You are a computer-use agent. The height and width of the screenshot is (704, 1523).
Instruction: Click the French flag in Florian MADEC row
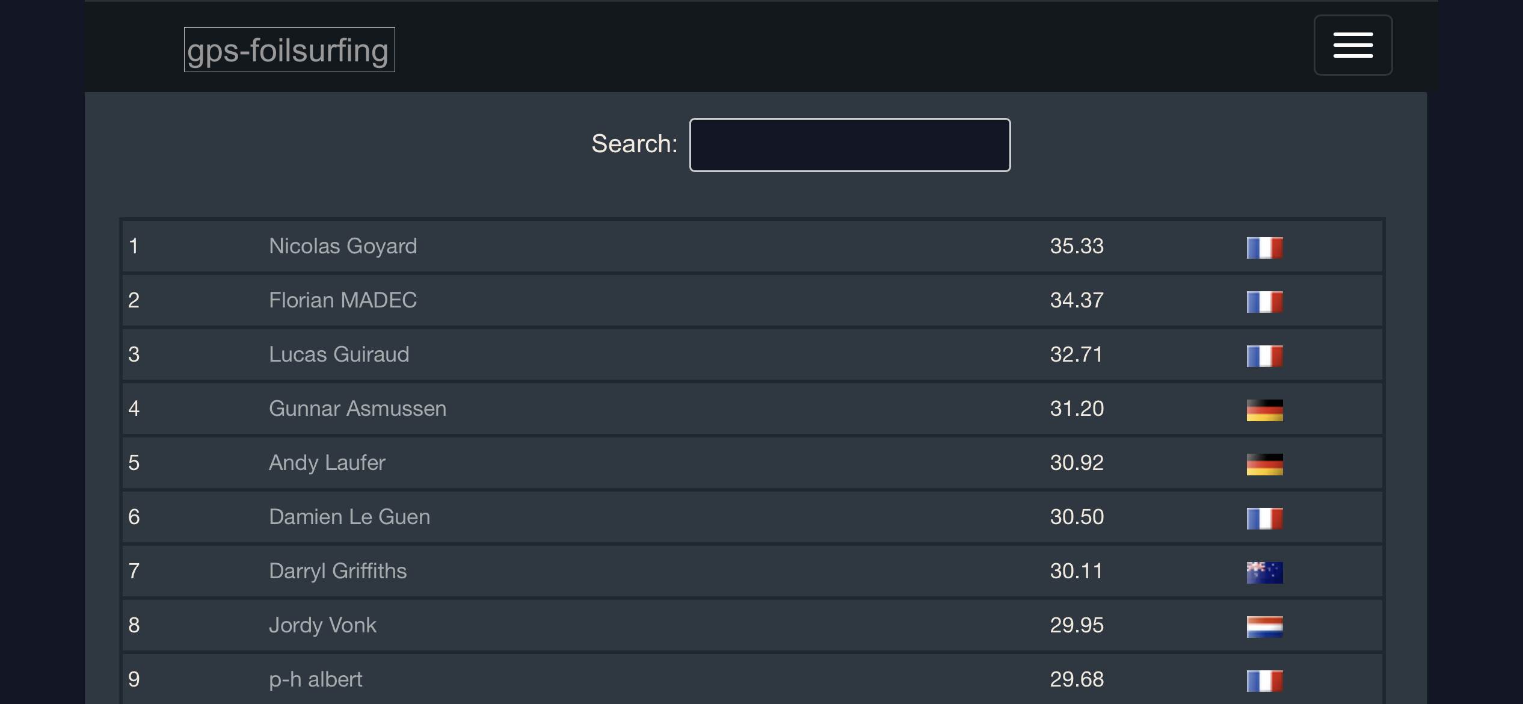[x=1264, y=301]
